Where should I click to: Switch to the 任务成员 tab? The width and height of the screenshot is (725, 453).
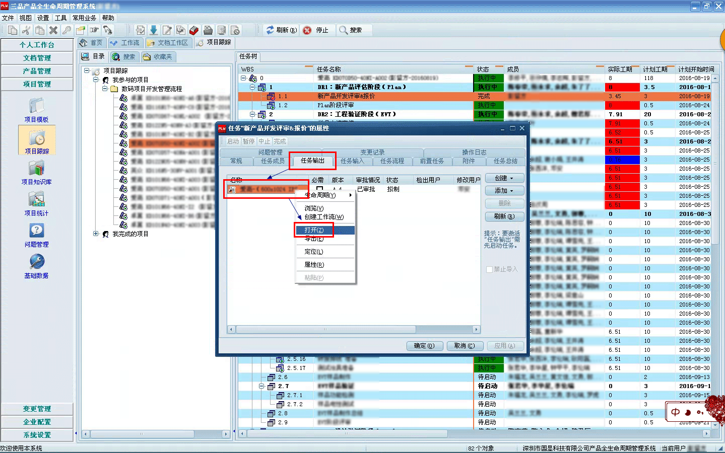click(x=273, y=161)
